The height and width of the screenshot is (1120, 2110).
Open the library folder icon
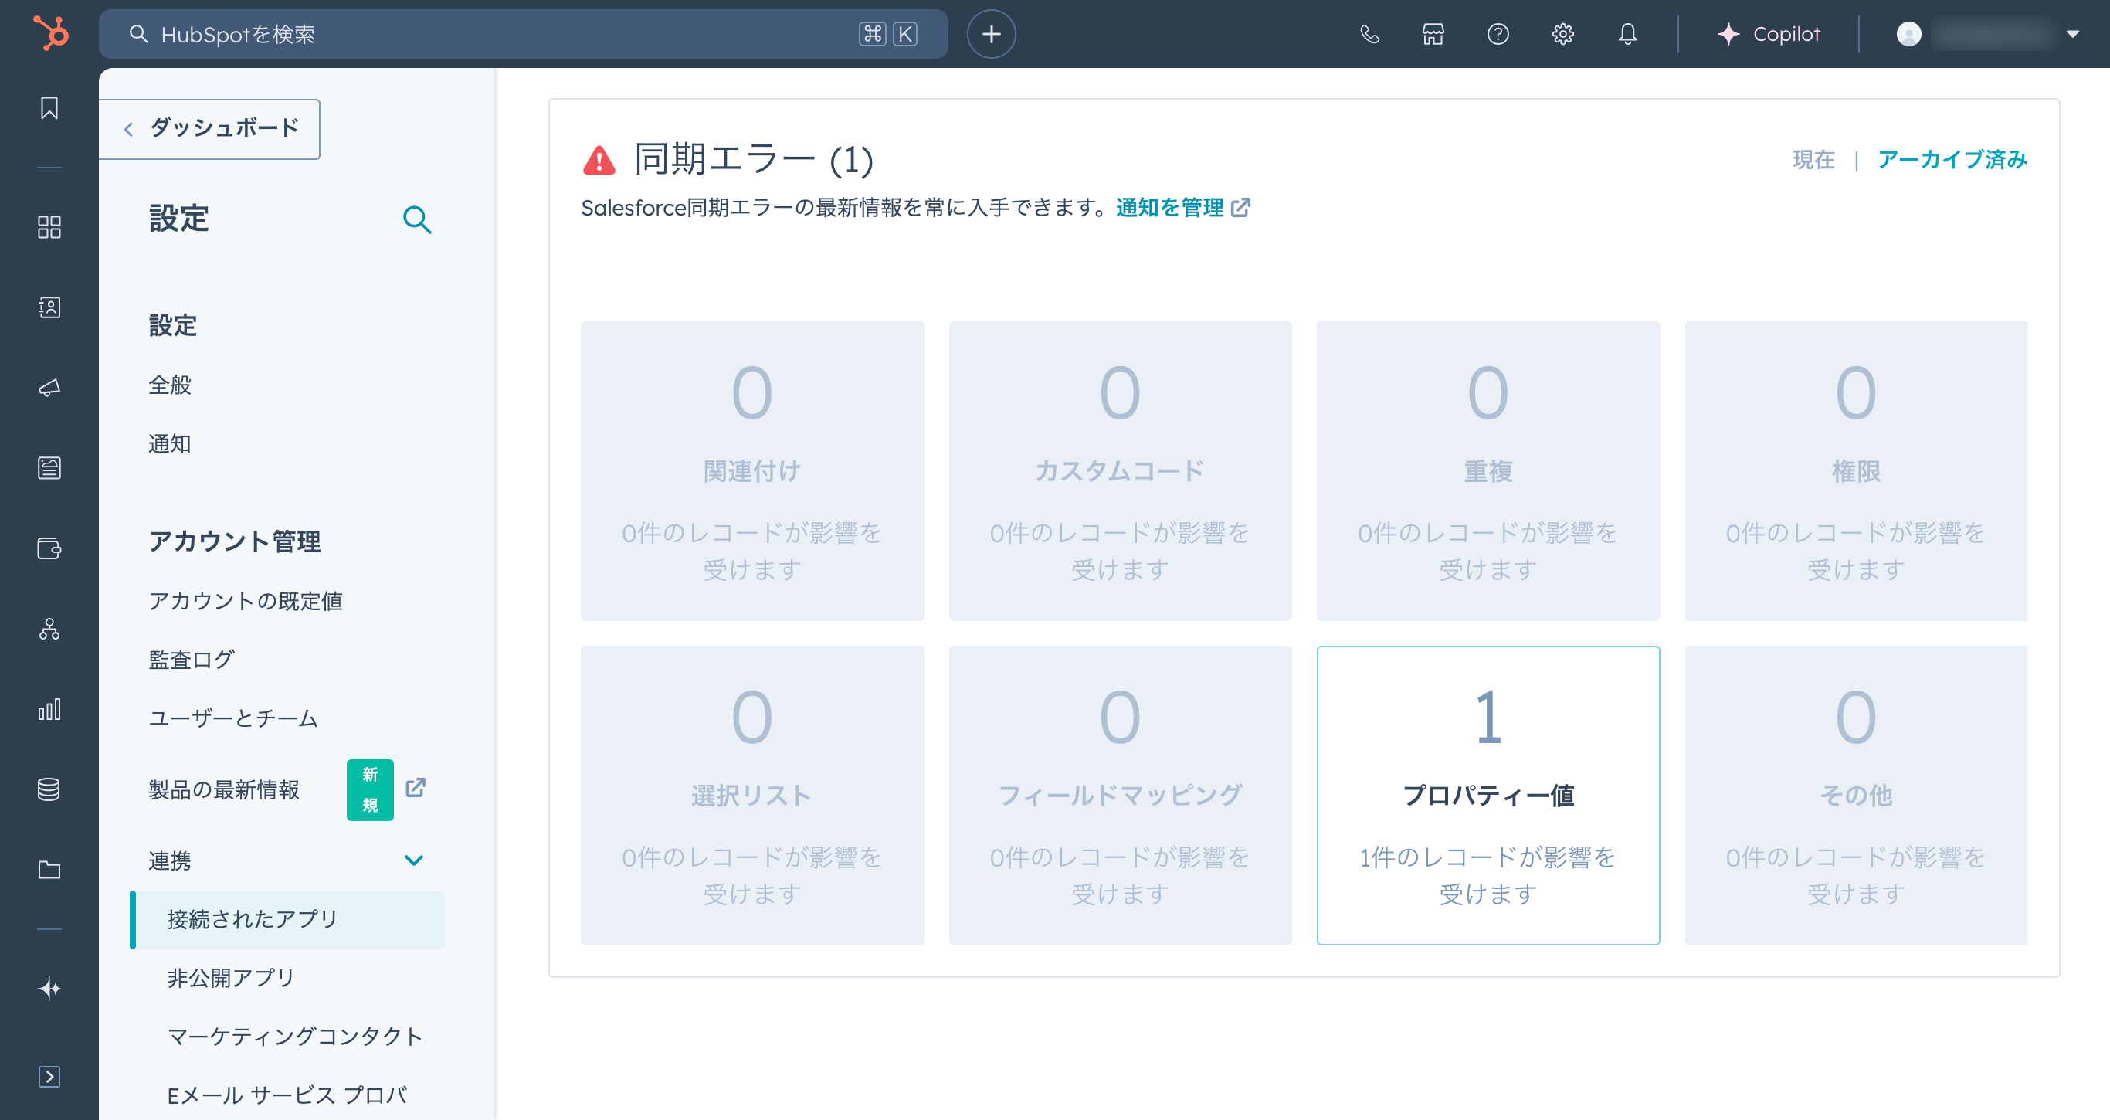click(x=49, y=869)
